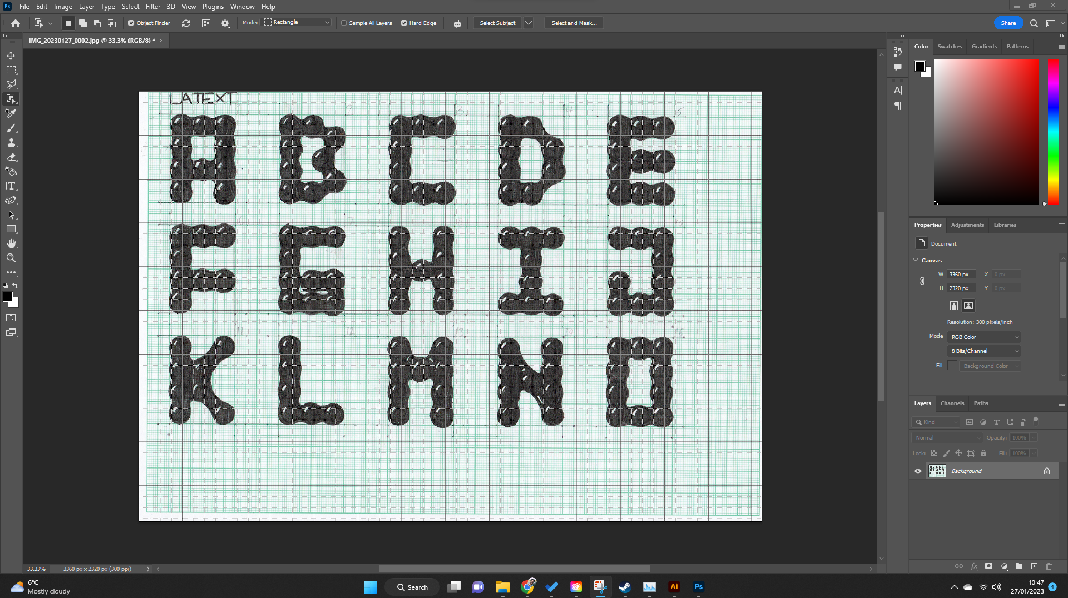Screen dimensions: 1068x598
Task: Click the Select Subject button
Action: pos(497,23)
